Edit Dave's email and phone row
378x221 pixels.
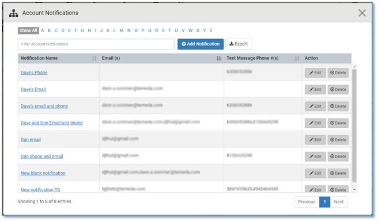pos(315,106)
